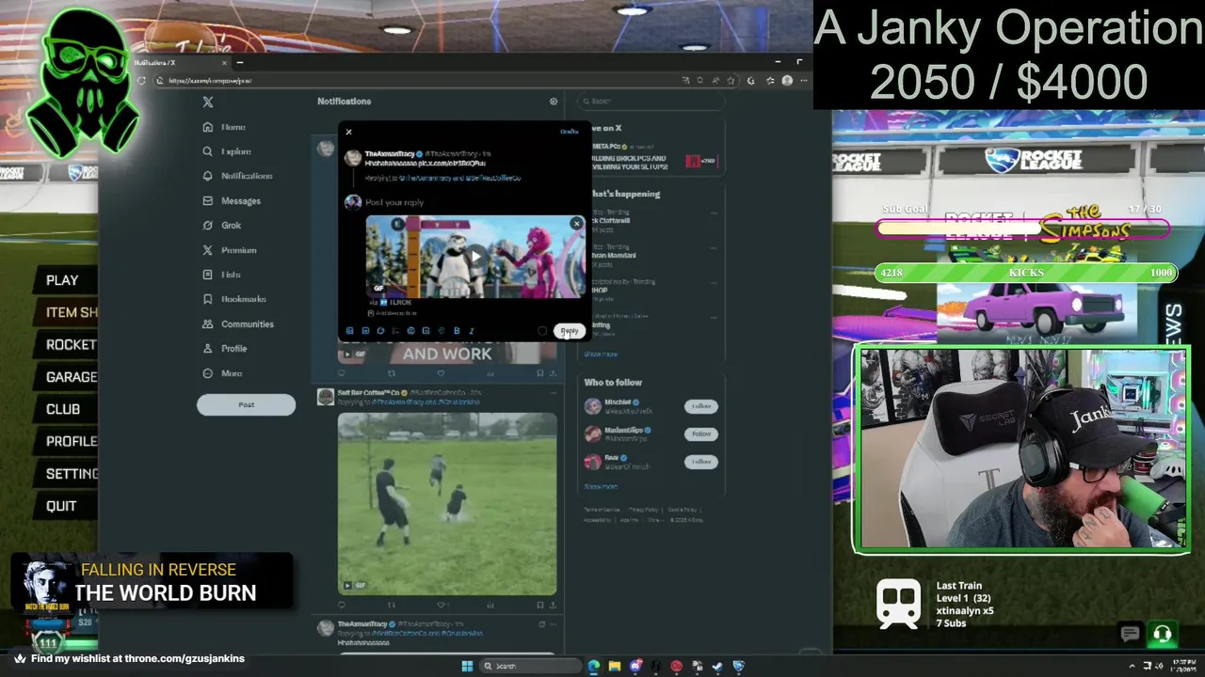The image size is (1205, 677).
Task: Open Windows Start button
Action: [467, 667]
